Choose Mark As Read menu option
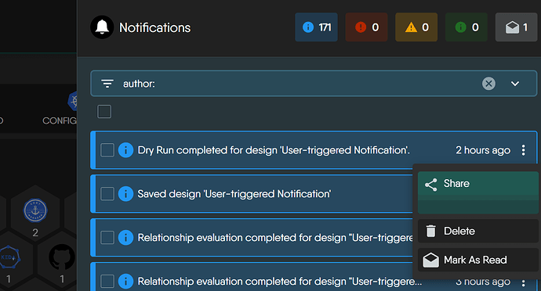Screen dimensions: 541x291 [477, 260]
